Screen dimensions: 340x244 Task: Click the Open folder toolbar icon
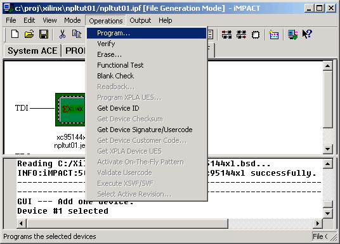(x=29, y=34)
